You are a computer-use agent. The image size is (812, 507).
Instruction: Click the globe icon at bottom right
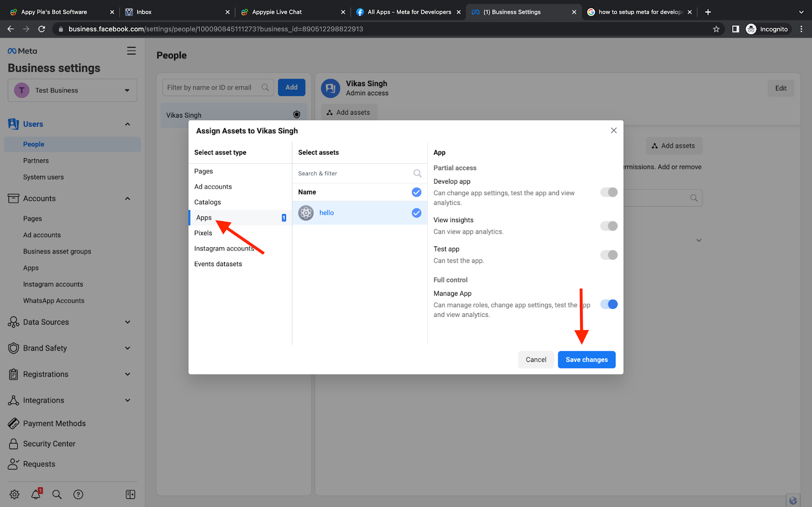point(793,500)
